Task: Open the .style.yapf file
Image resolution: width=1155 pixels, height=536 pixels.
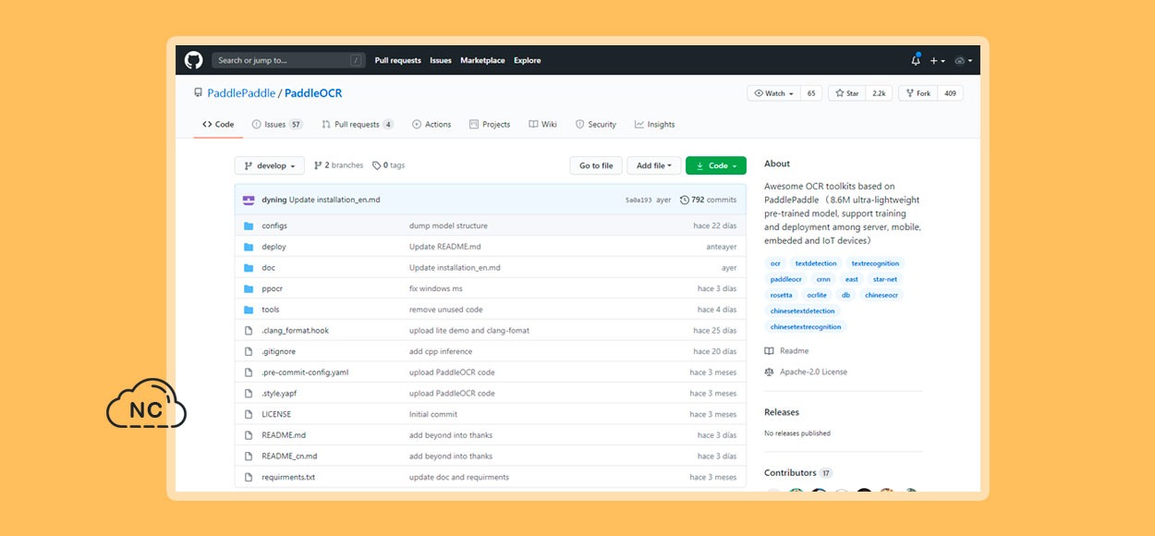Action: pos(279,393)
